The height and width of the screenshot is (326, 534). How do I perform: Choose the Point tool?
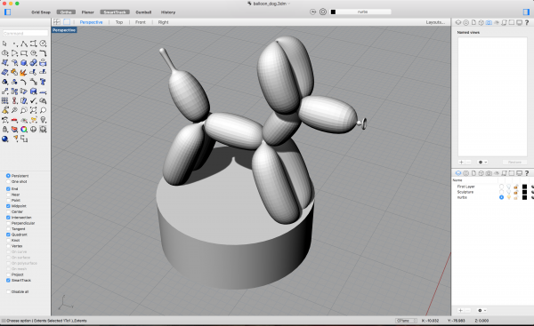click(14, 44)
